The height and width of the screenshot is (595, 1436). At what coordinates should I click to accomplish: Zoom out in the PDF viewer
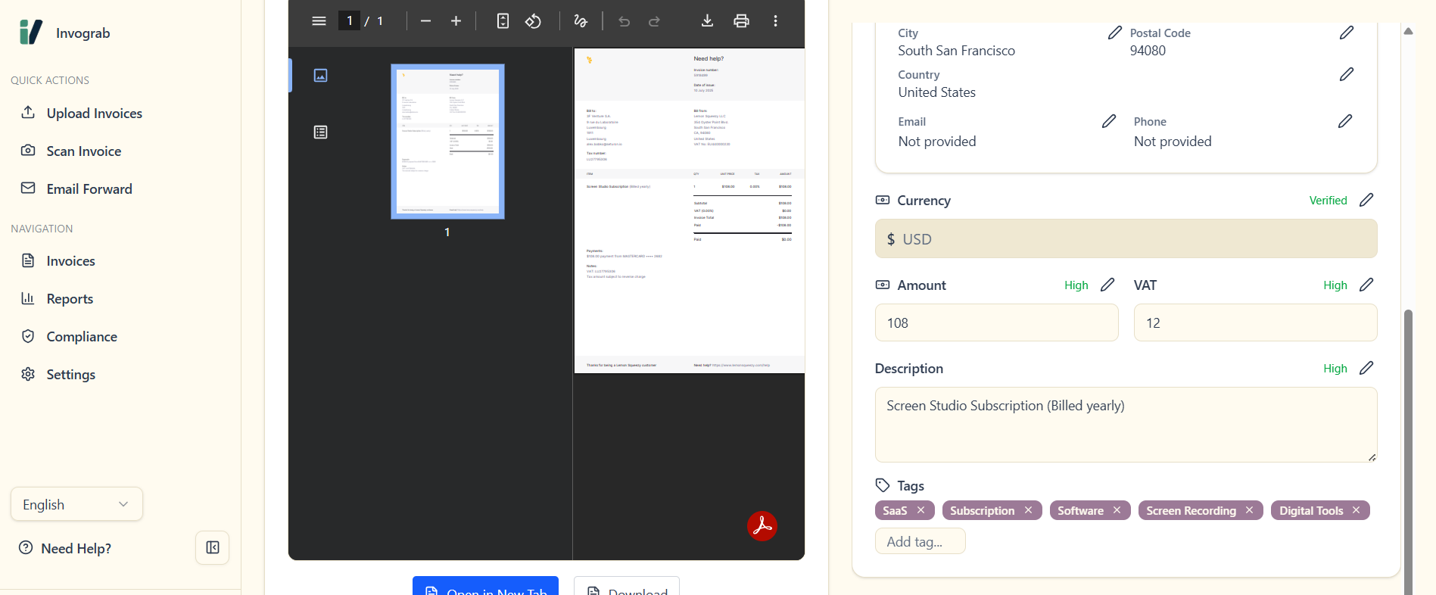pyautogui.click(x=425, y=21)
